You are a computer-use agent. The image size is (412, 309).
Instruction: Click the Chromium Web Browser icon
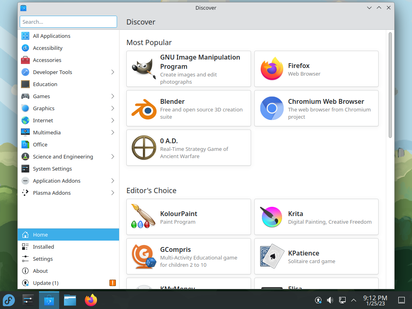click(272, 108)
